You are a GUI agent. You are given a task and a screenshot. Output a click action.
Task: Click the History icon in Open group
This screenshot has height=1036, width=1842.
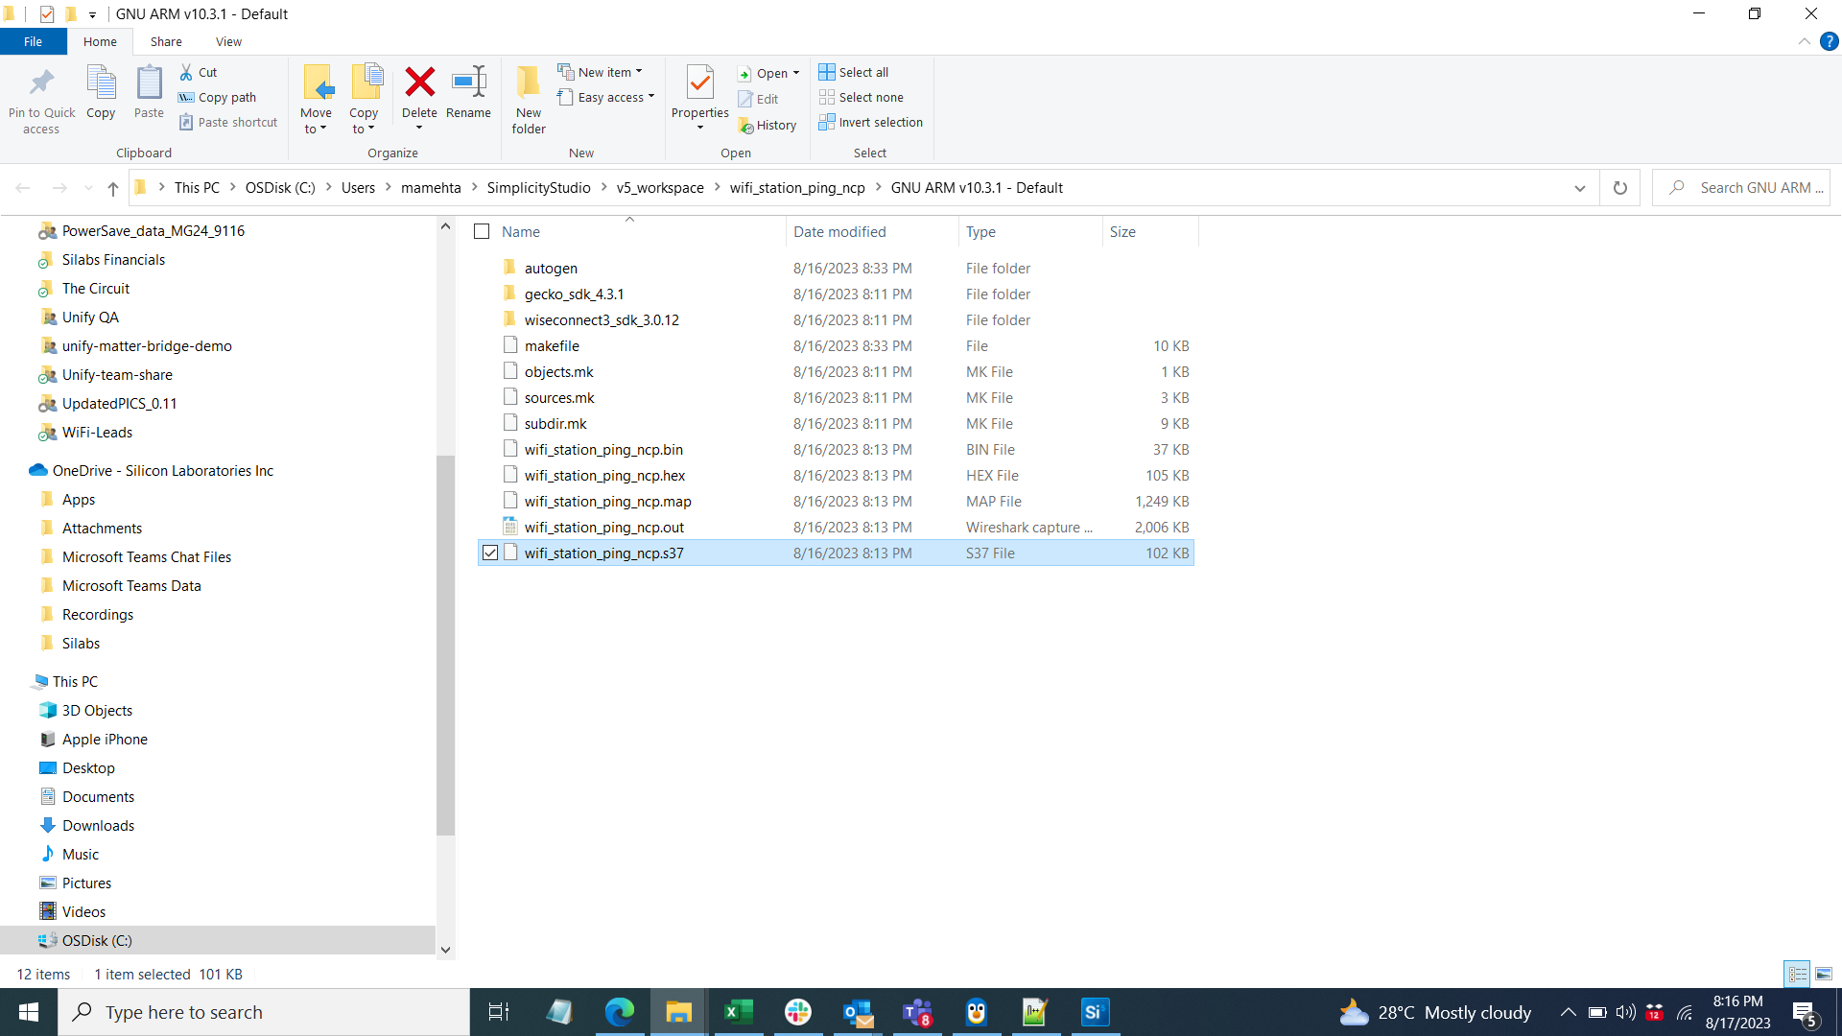pos(769,124)
